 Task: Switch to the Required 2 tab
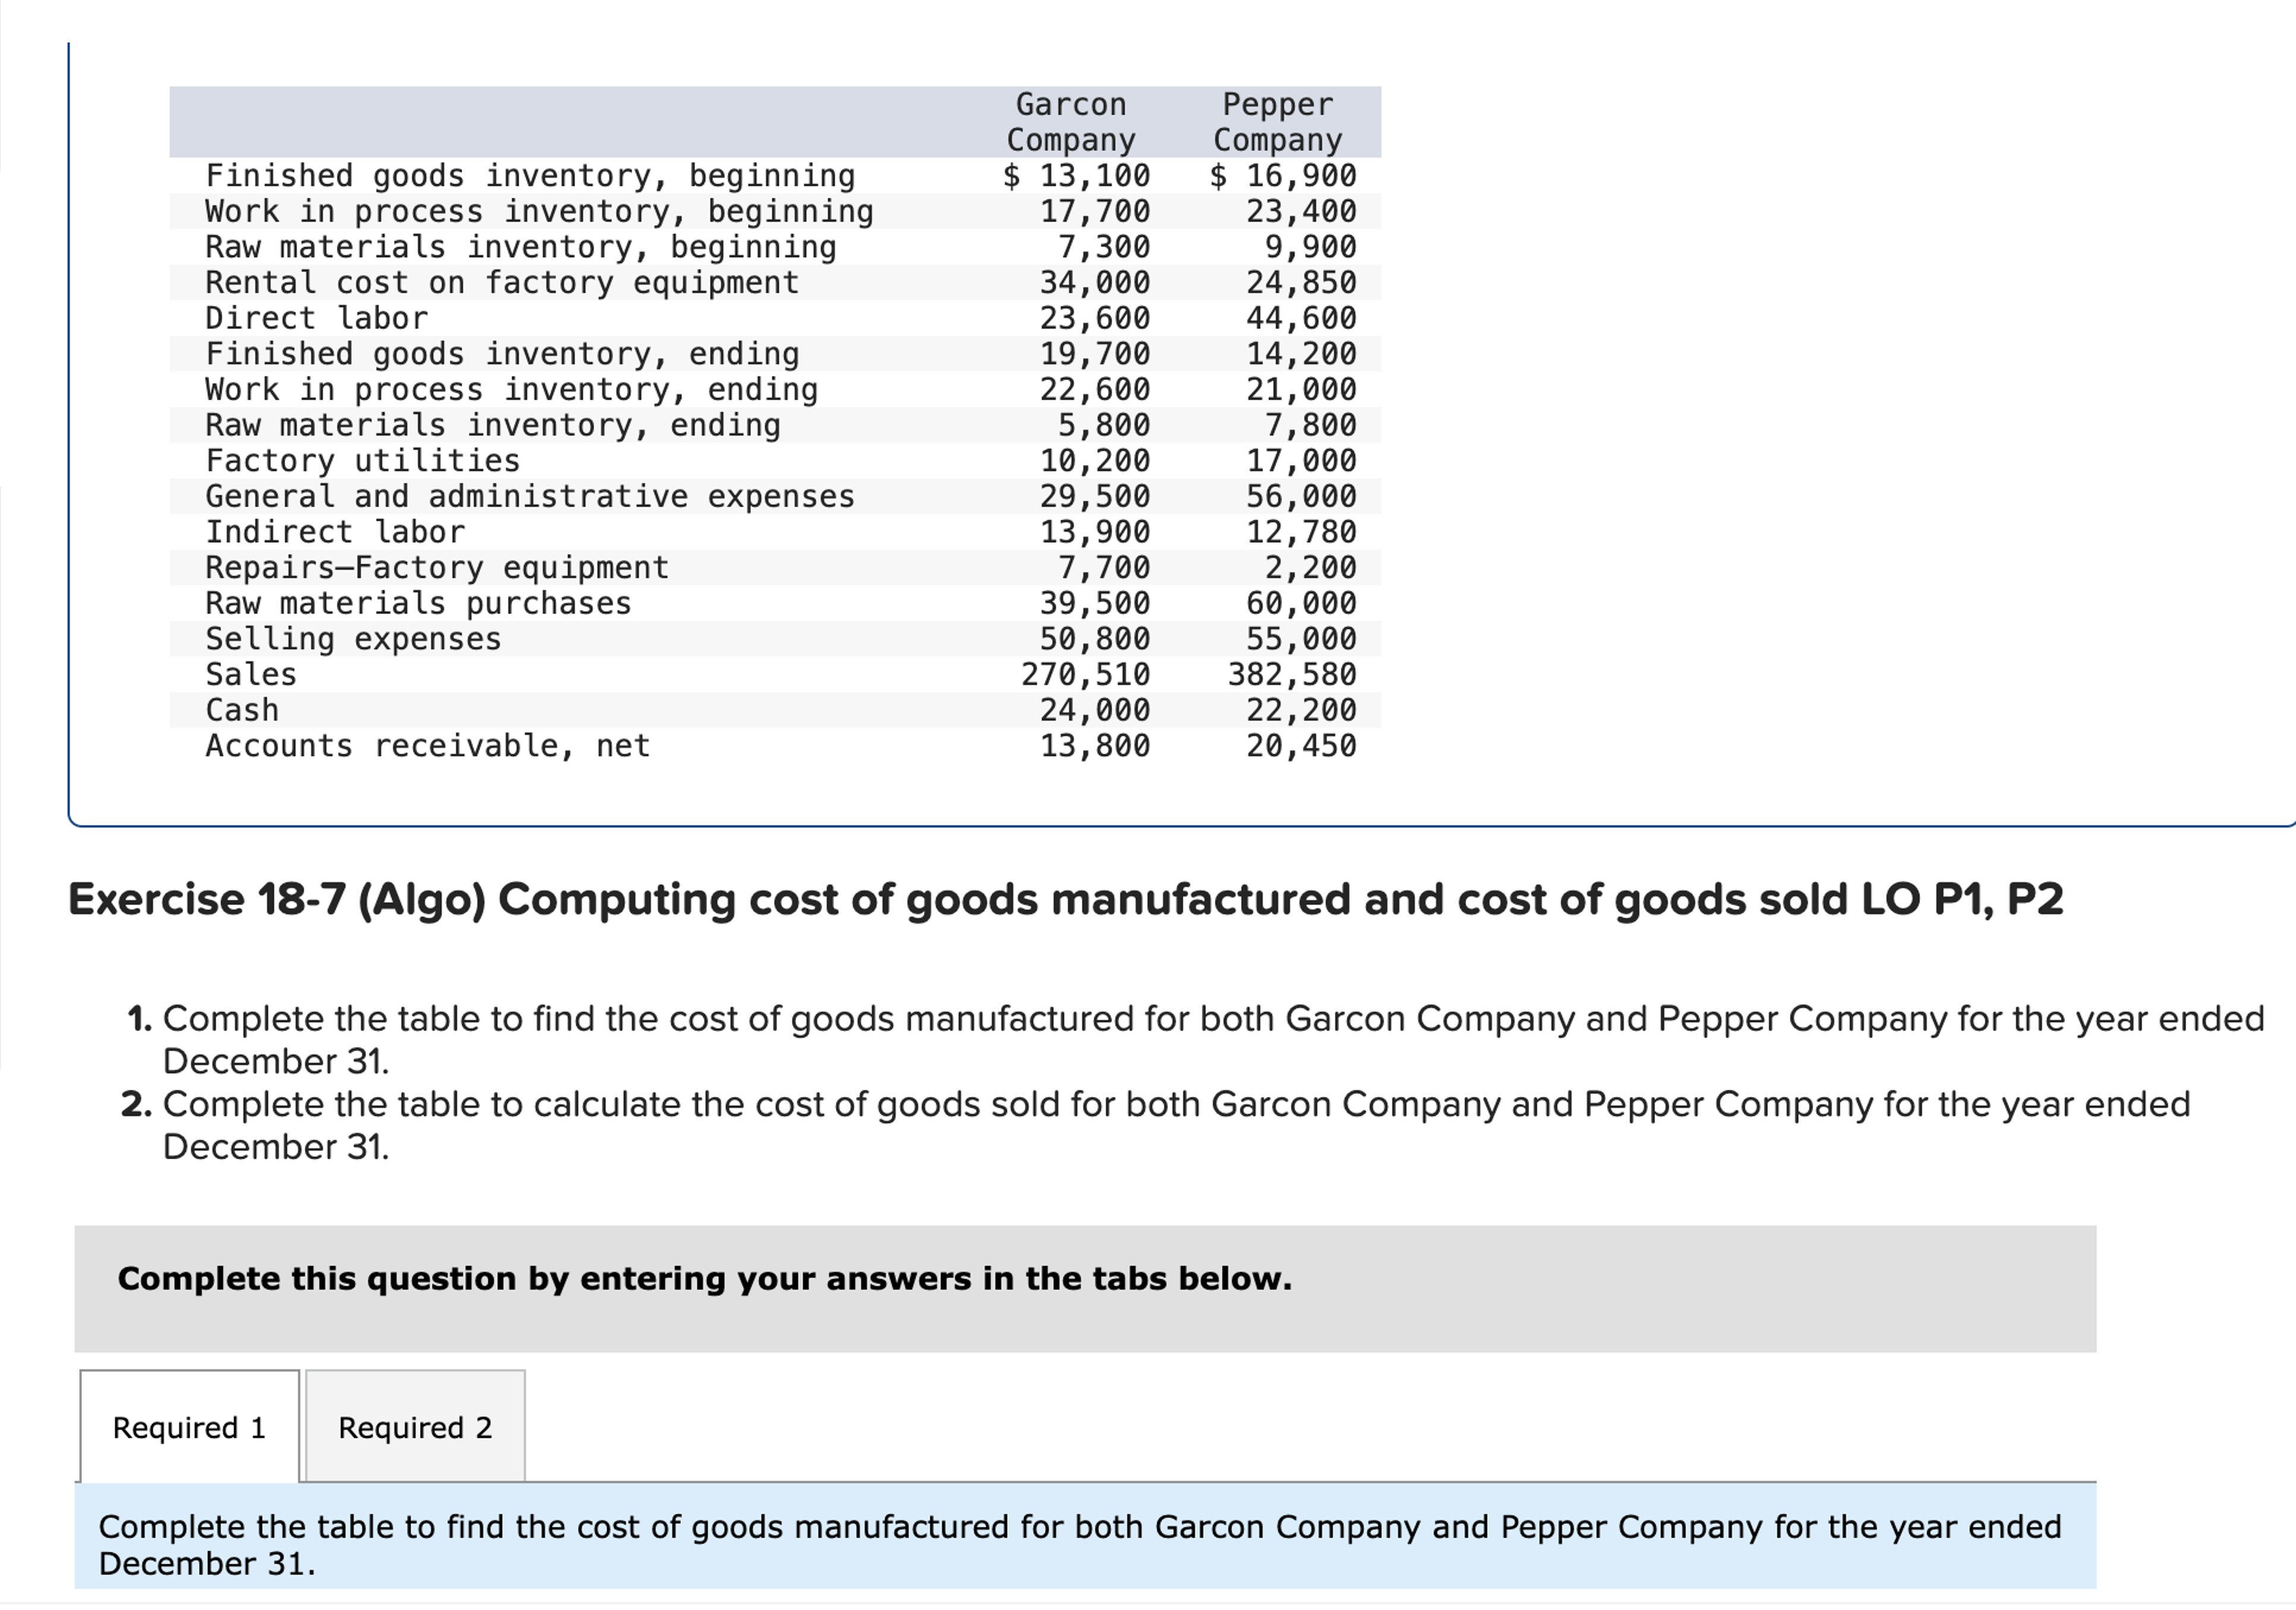pos(414,1428)
